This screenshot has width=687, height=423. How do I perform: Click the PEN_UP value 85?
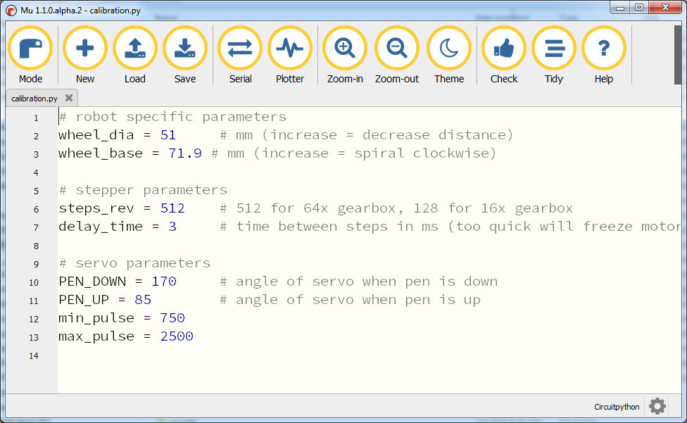click(x=143, y=300)
